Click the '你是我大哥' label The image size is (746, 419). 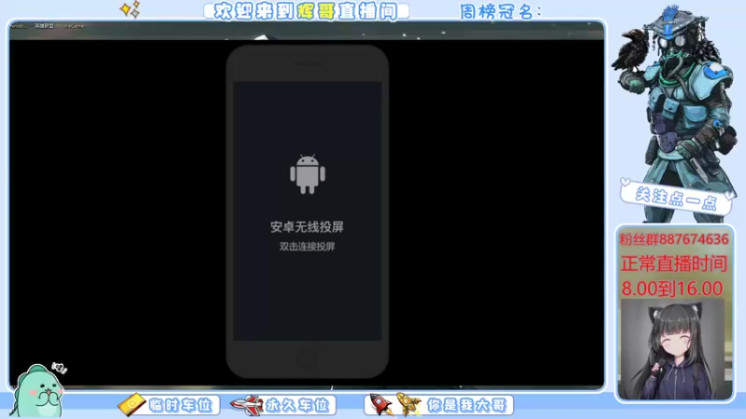coord(467,405)
